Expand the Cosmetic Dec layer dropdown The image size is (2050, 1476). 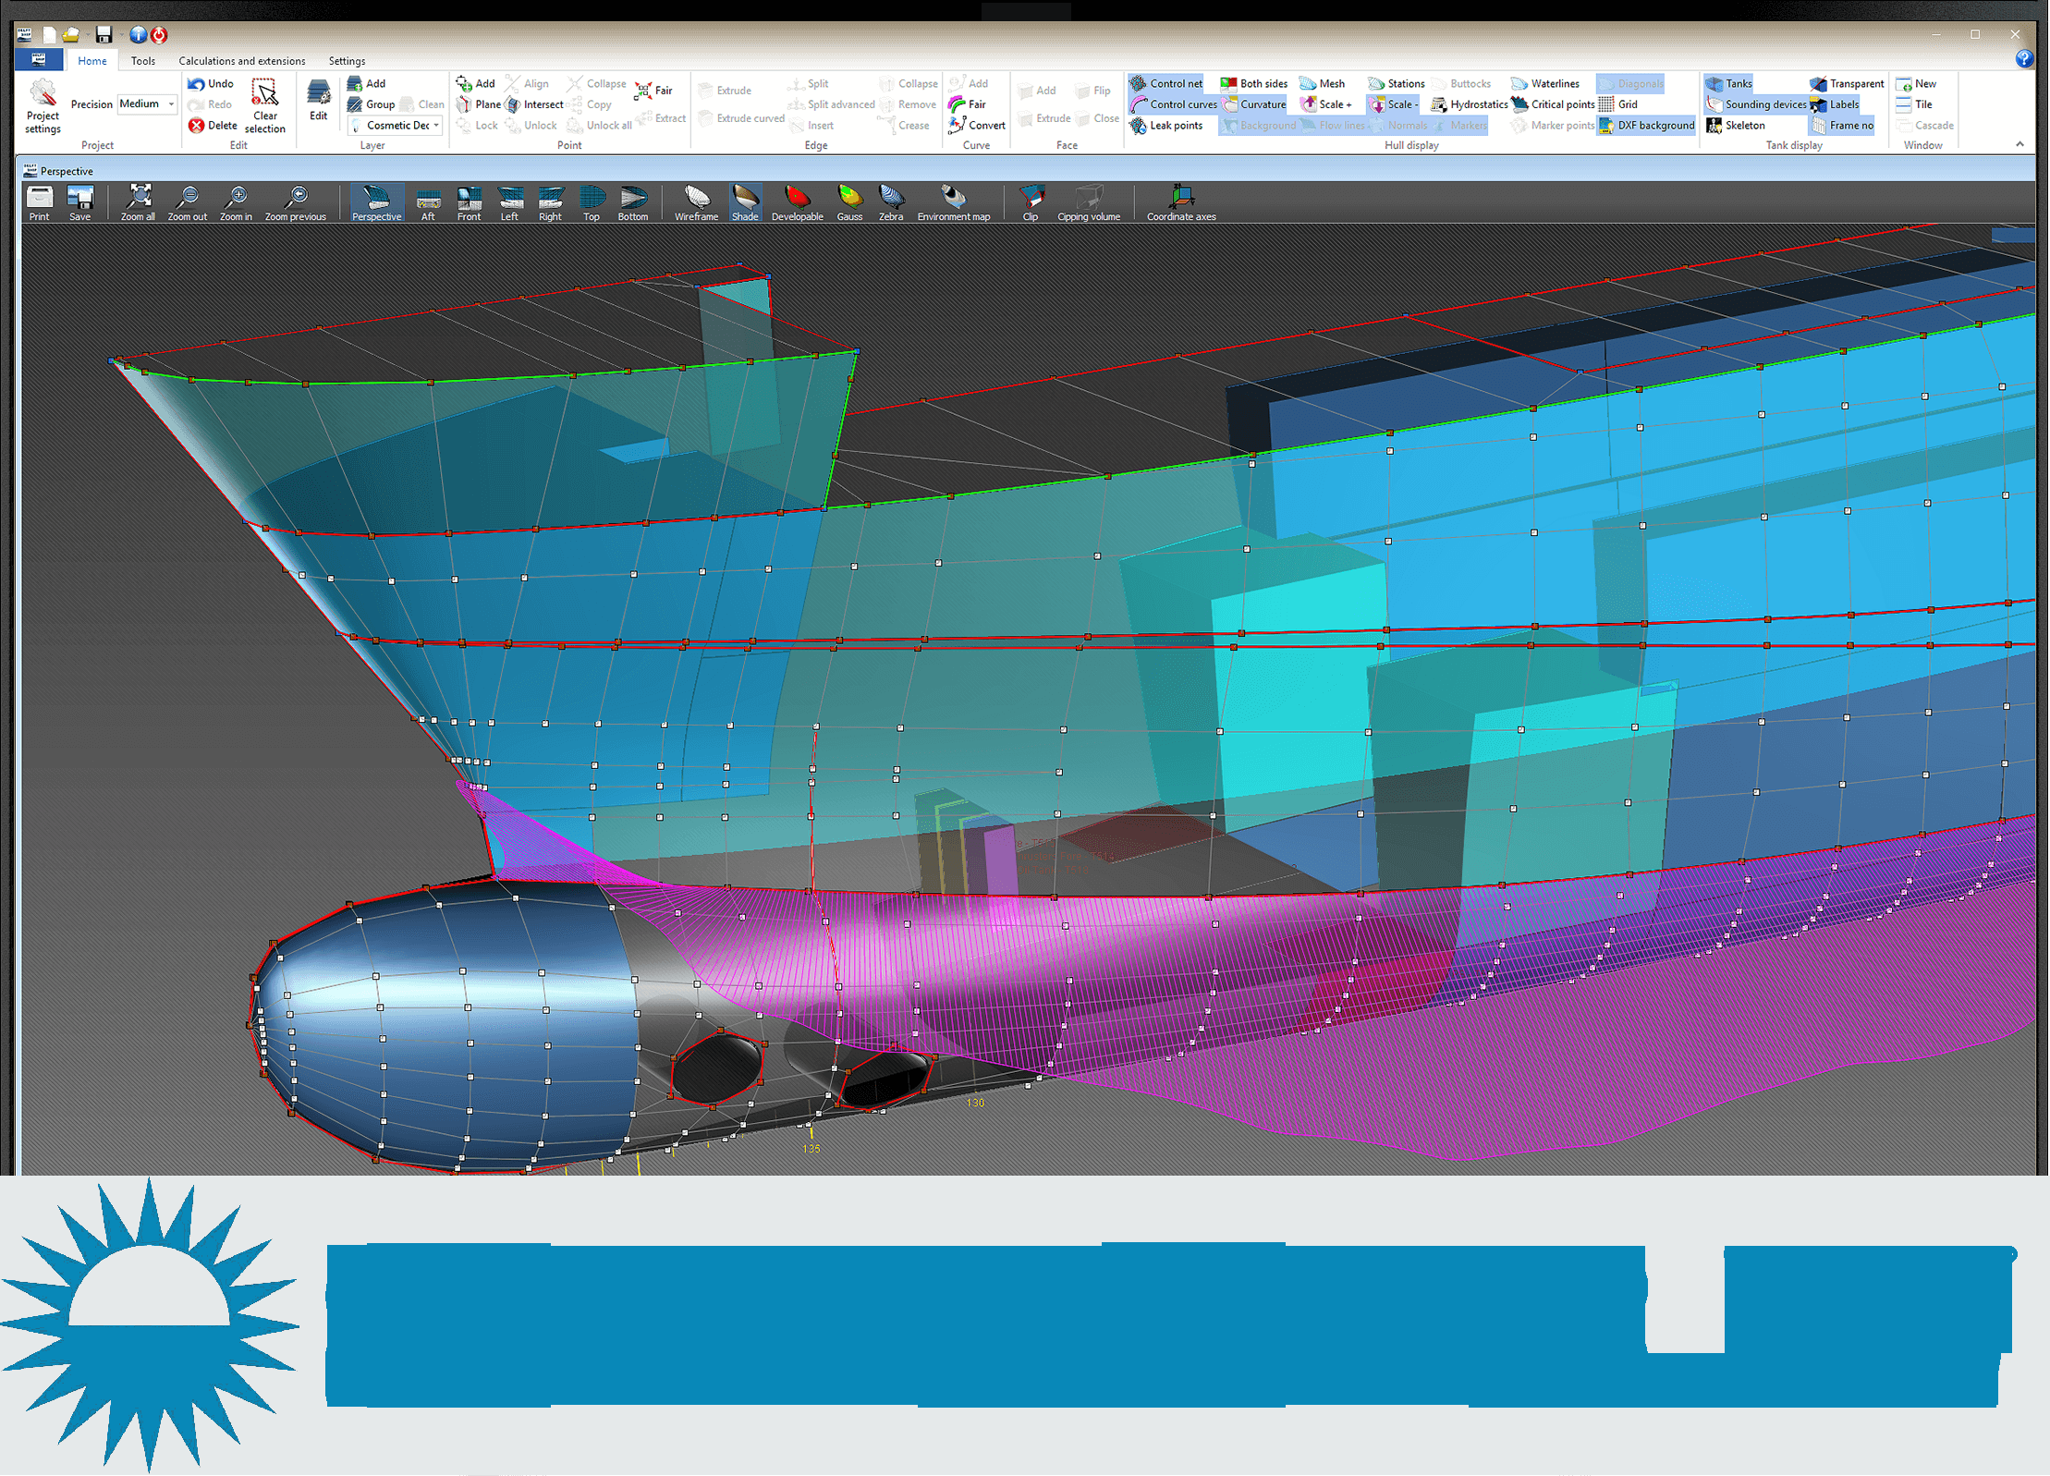(x=436, y=126)
